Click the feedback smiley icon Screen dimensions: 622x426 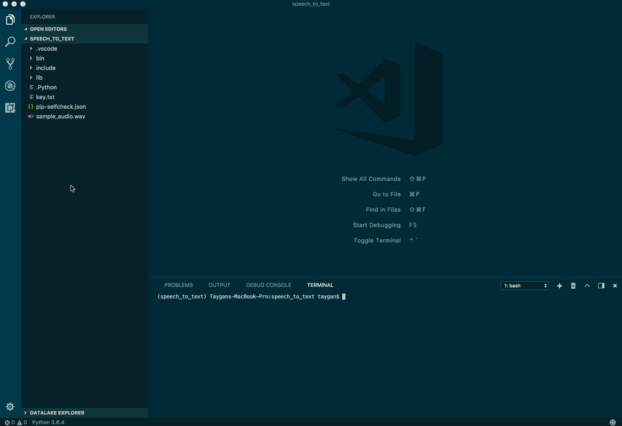click(613, 422)
